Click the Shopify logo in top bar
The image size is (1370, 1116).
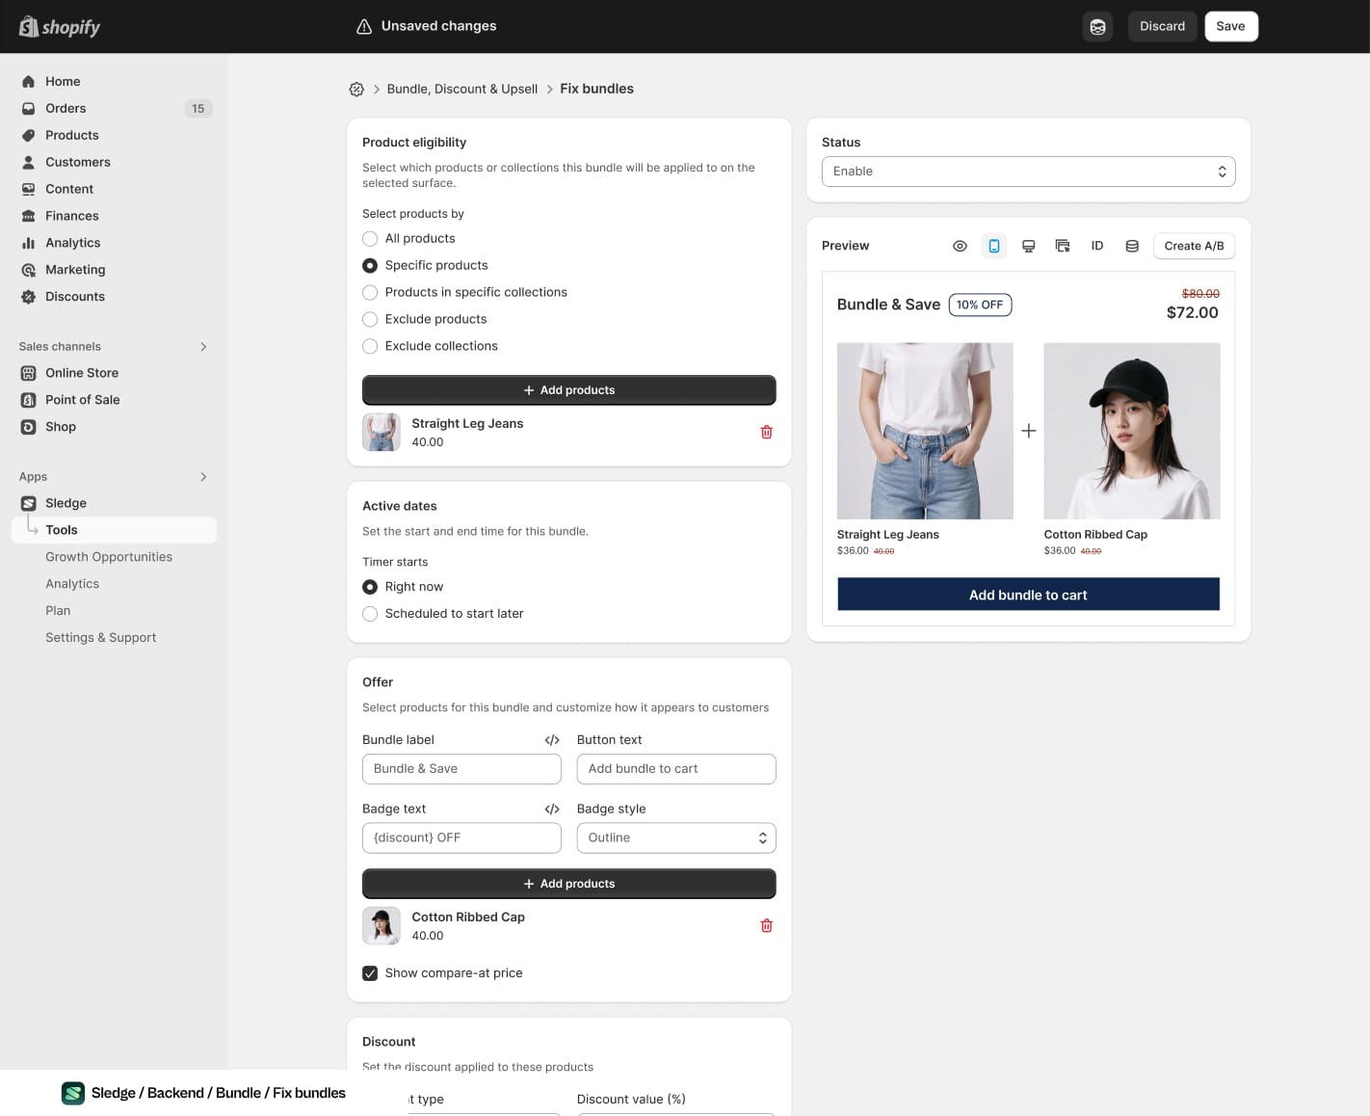pyautogui.click(x=60, y=27)
